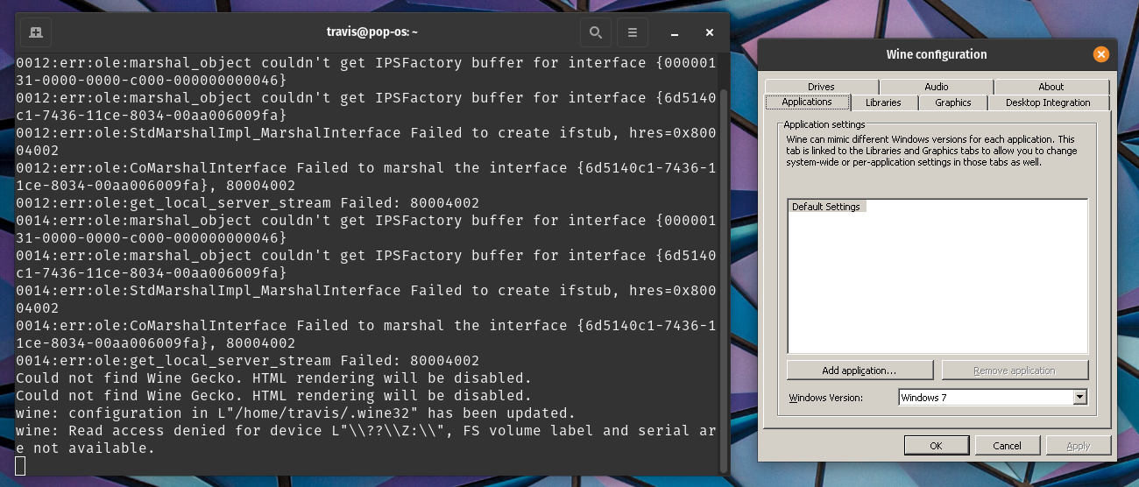Select Default Settings in application list

(x=826, y=207)
